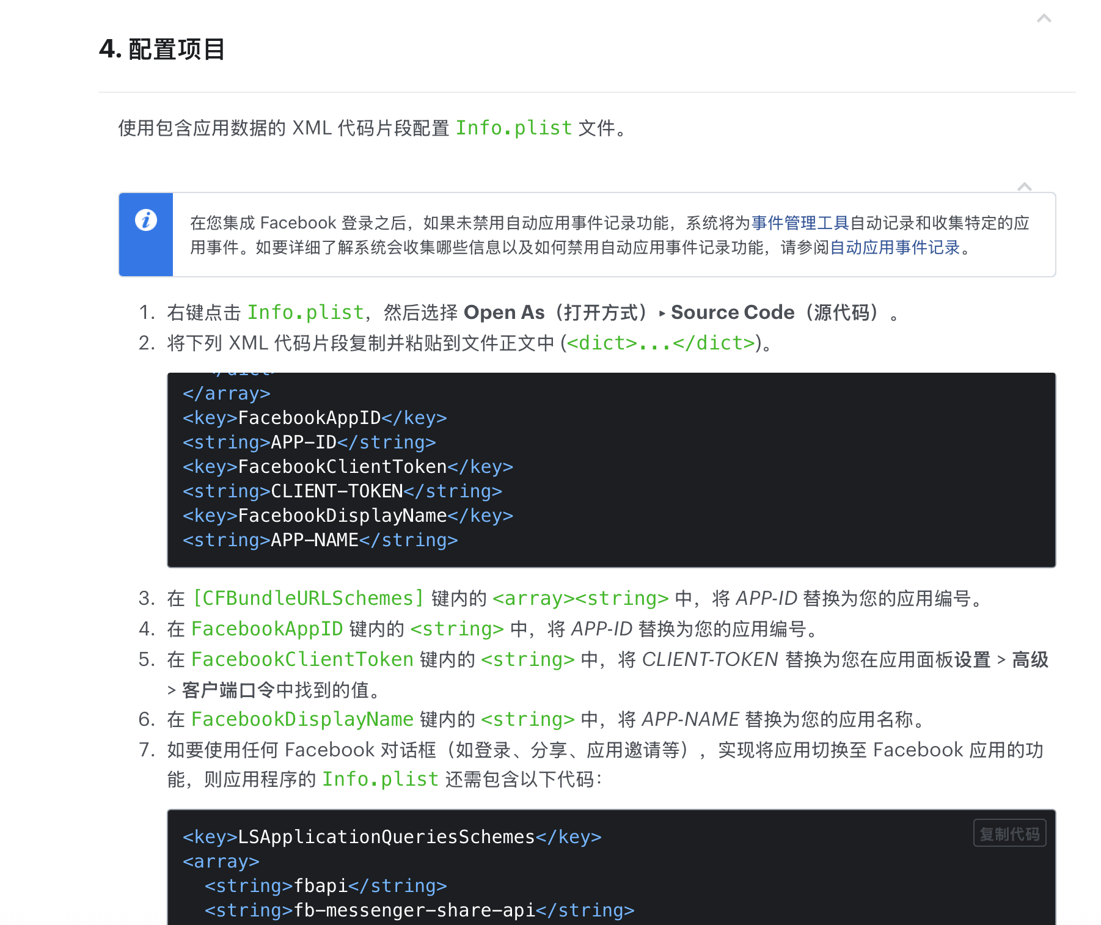Click the FacebookDisplayName key line in code
This screenshot has height=925, width=1101.
pos(348,516)
